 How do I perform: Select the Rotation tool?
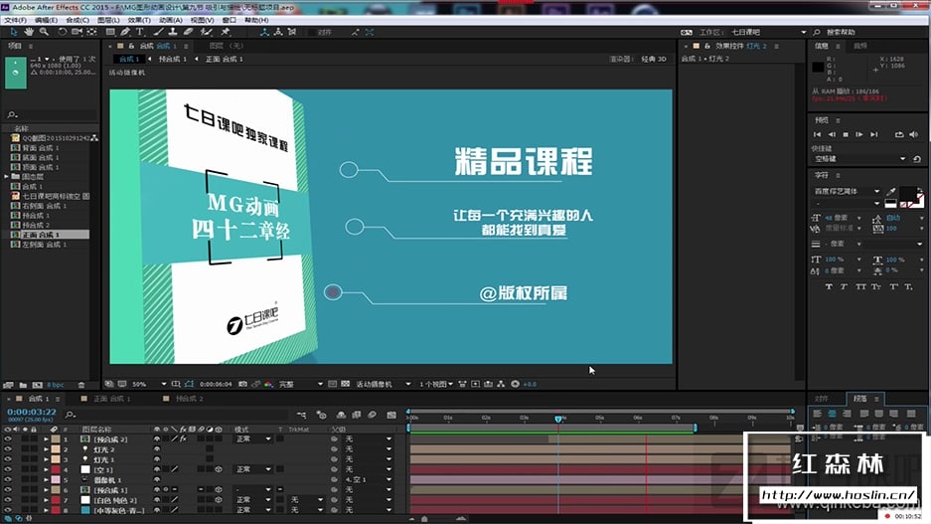tap(62, 32)
